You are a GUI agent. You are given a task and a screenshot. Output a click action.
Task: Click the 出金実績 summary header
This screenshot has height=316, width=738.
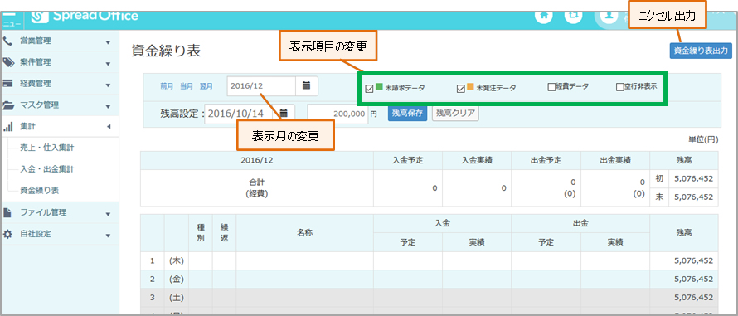615,160
